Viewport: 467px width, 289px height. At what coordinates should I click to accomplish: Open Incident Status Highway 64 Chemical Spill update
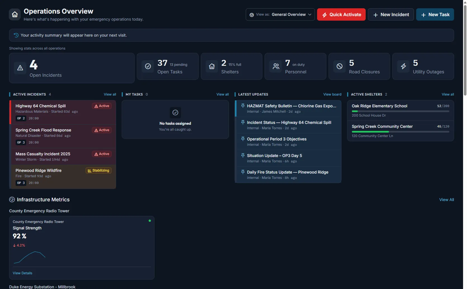288,125
